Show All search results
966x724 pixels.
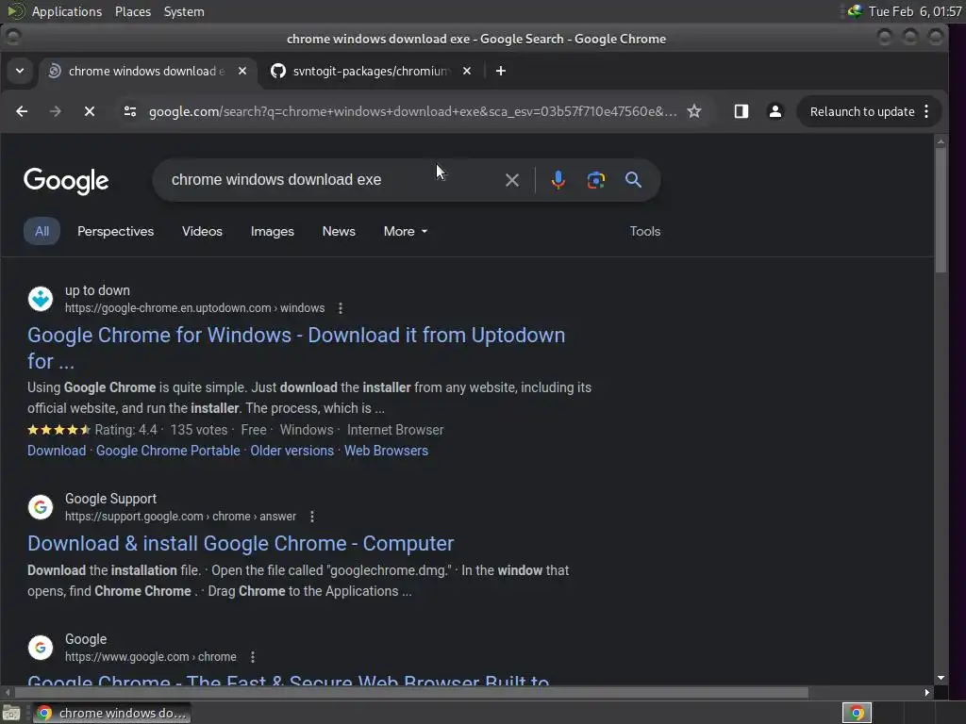42,232
